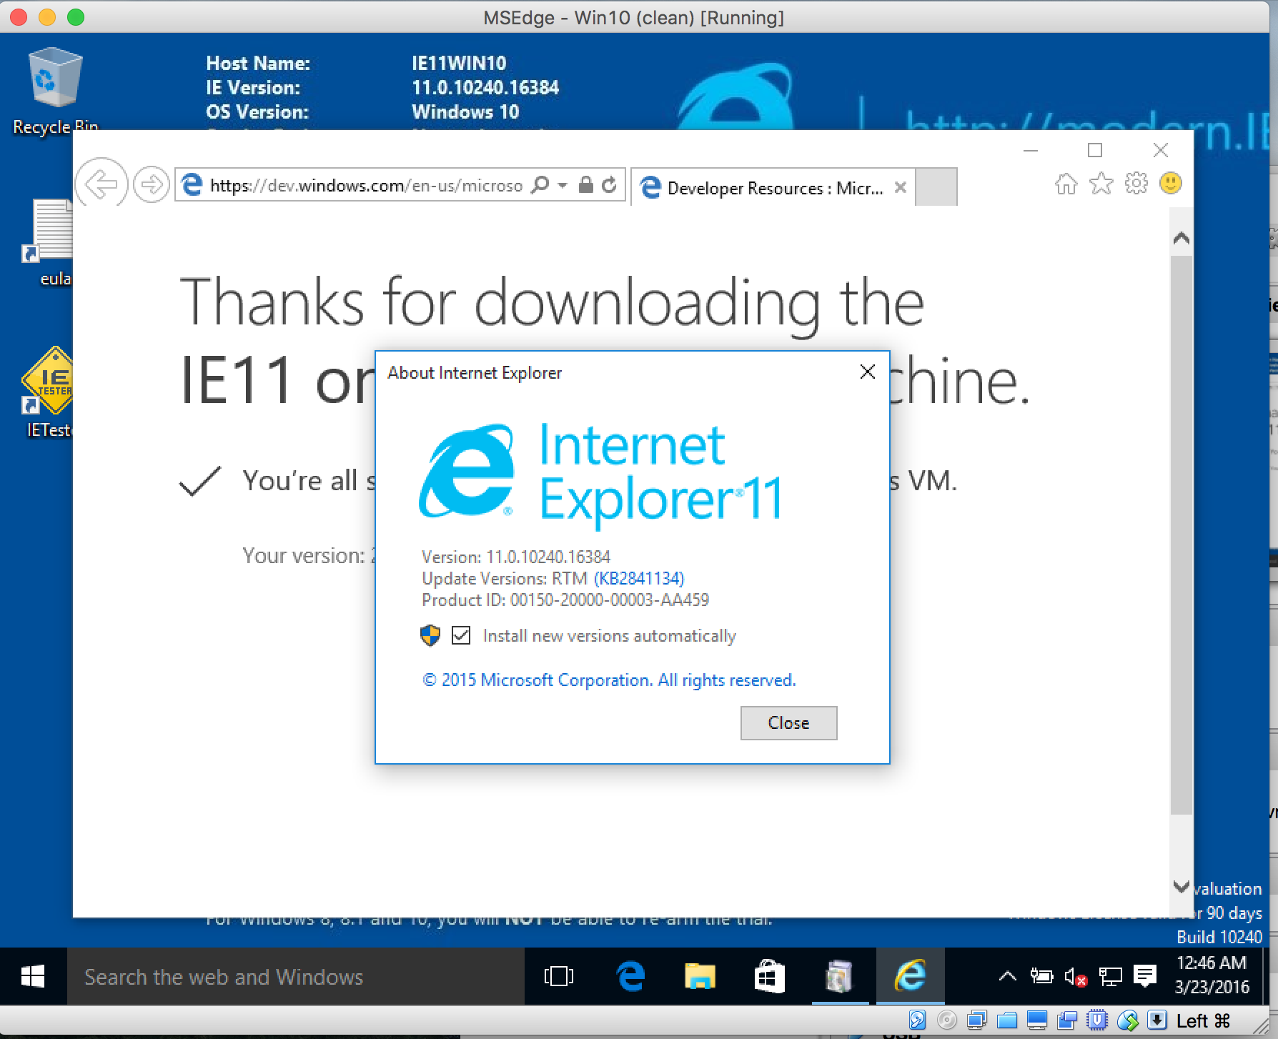1278x1039 pixels.
Task: Open the taskbar clock showing 12:46 AM
Action: click(x=1212, y=975)
